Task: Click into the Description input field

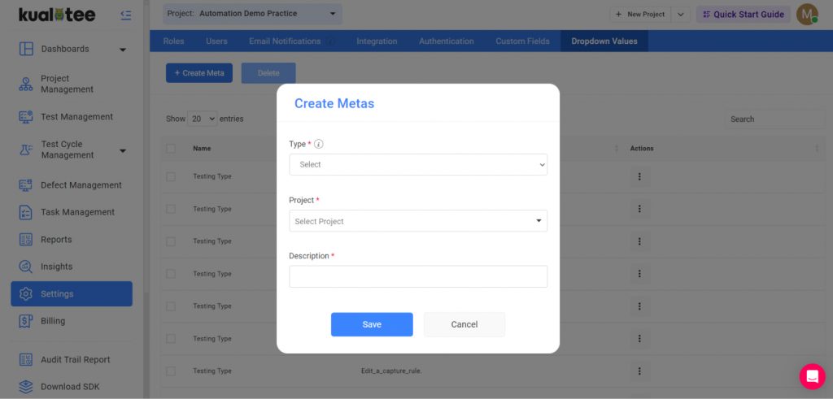Action: (x=418, y=276)
